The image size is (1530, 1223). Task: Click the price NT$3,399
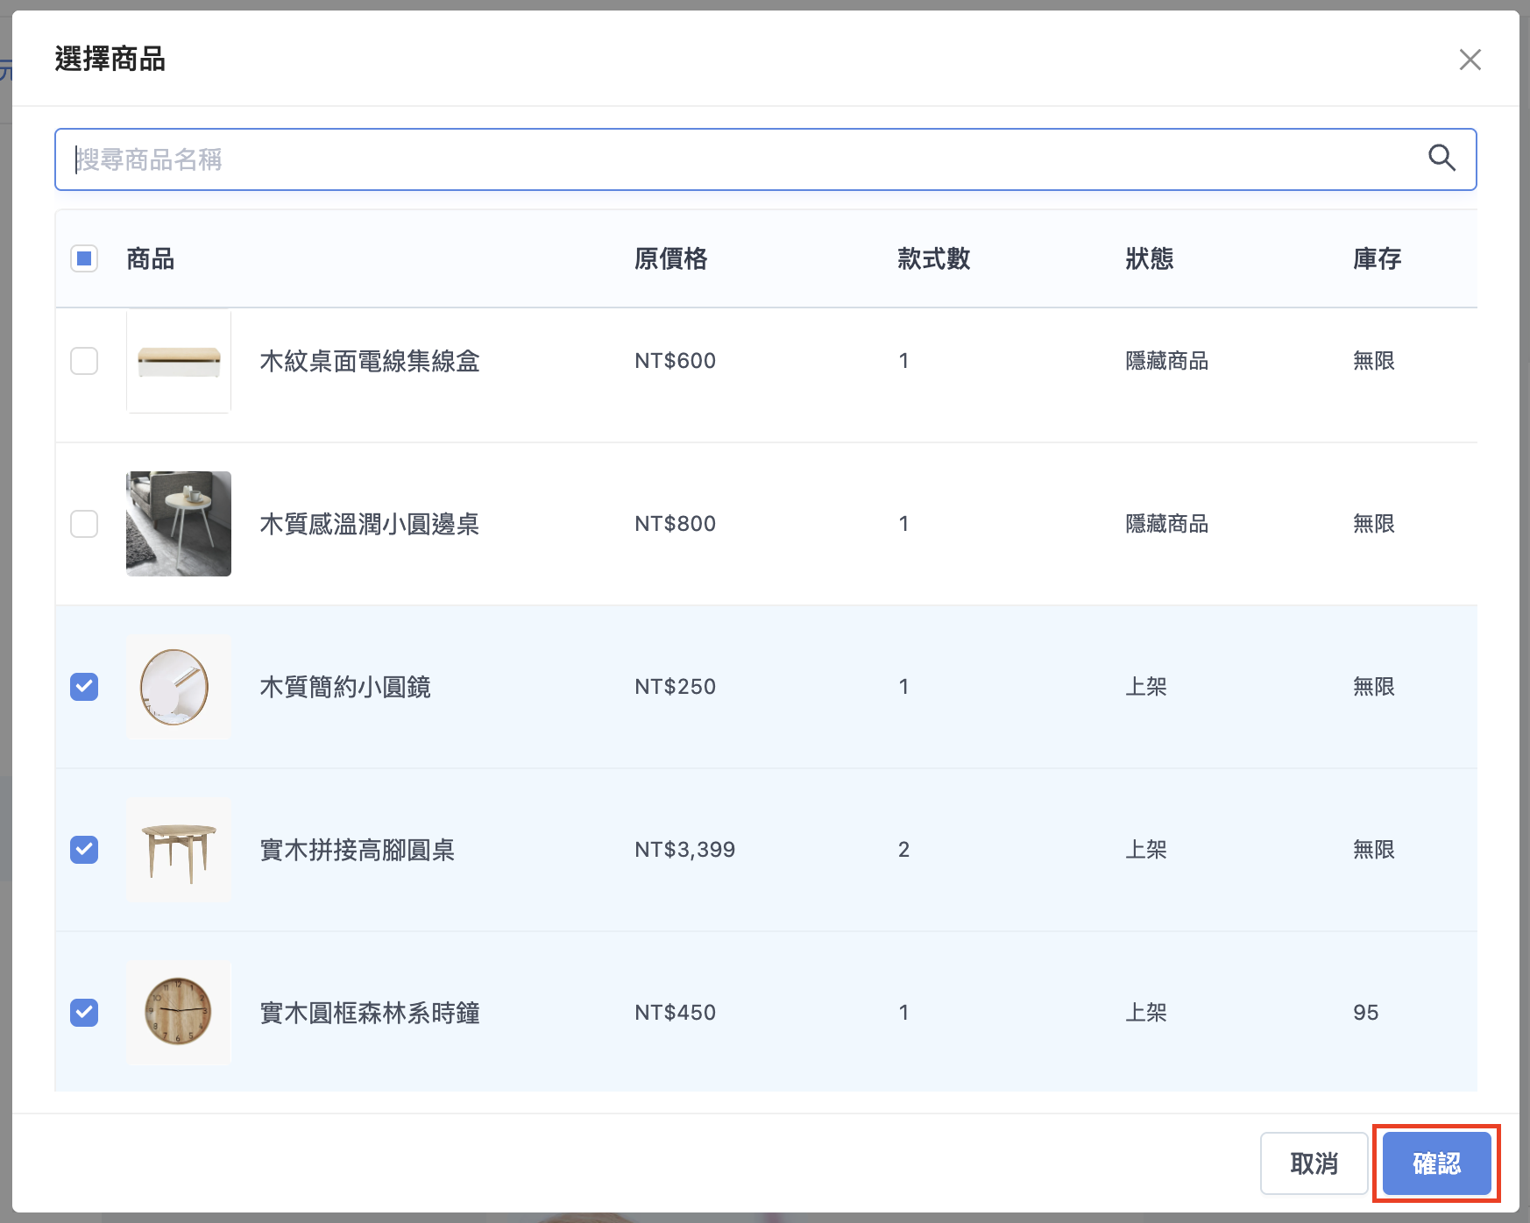coord(685,850)
